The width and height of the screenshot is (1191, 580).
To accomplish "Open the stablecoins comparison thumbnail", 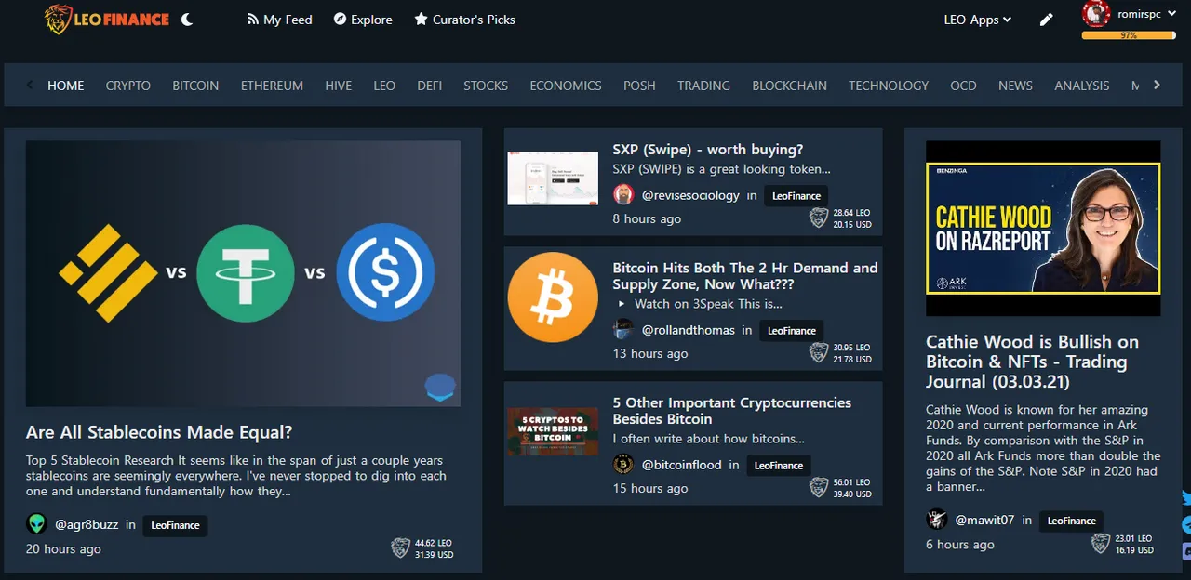I will coord(243,273).
